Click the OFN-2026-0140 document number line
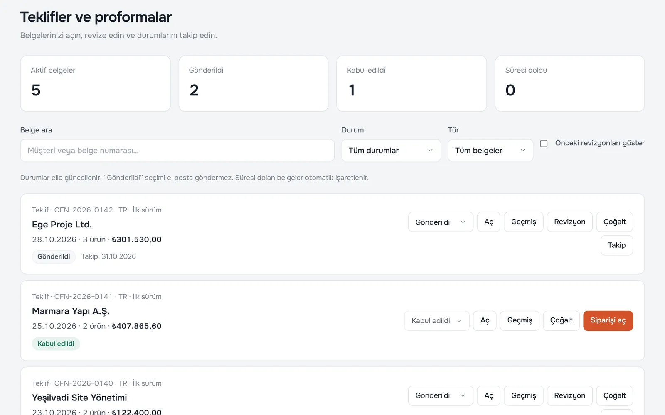 click(x=97, y=383)
